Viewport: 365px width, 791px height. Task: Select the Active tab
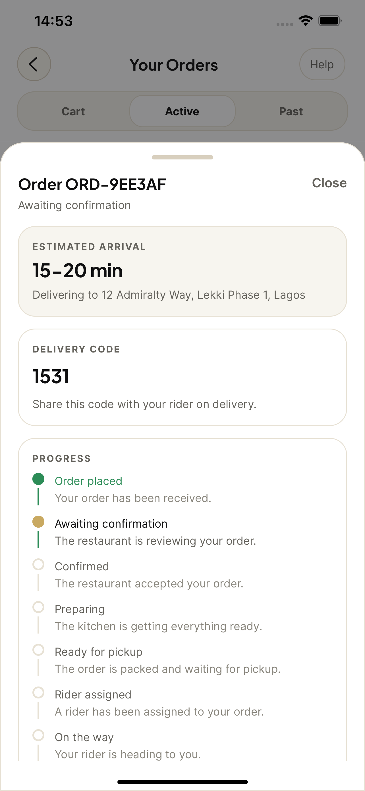[x=182, y=111]
